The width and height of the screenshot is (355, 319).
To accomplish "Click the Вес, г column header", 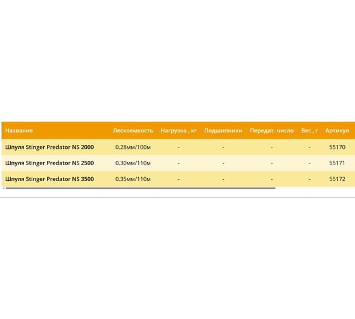I will point(309,130).
